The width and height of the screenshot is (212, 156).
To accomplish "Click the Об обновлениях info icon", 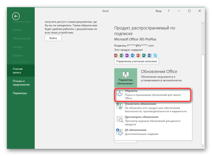I will (120, 132).
